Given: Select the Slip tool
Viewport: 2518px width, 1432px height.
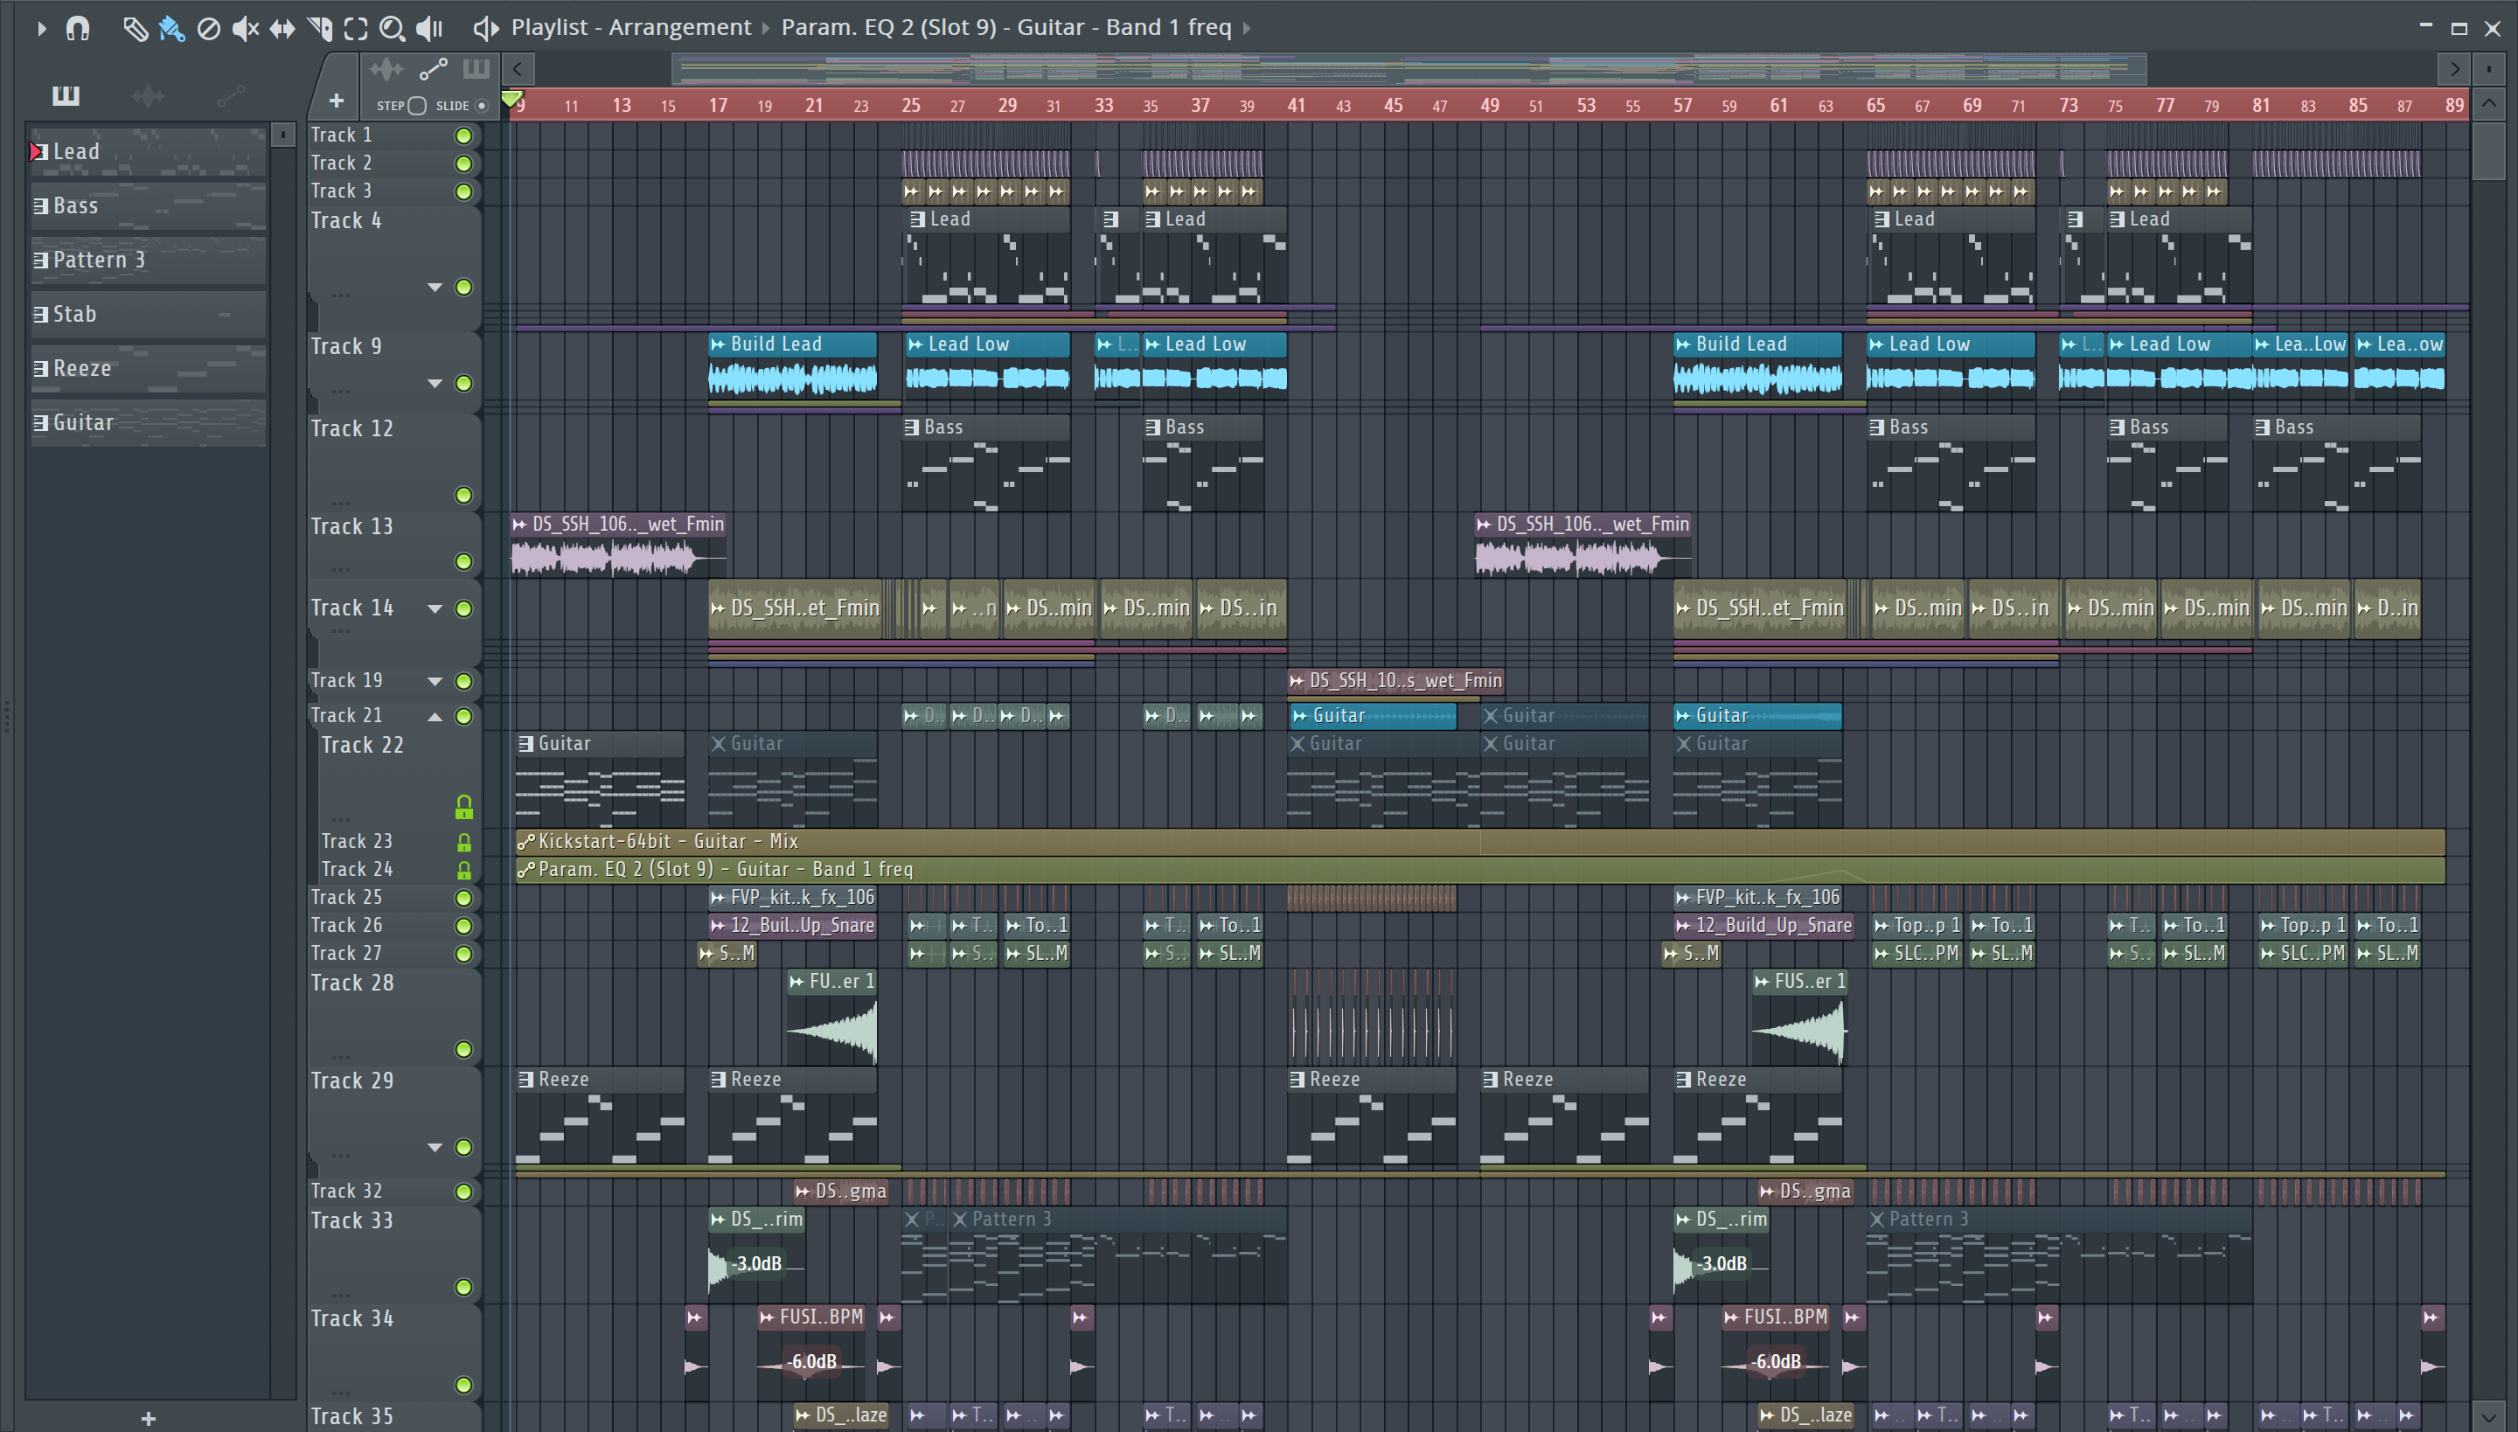Looking at the screenshot, I should point(282,29).
